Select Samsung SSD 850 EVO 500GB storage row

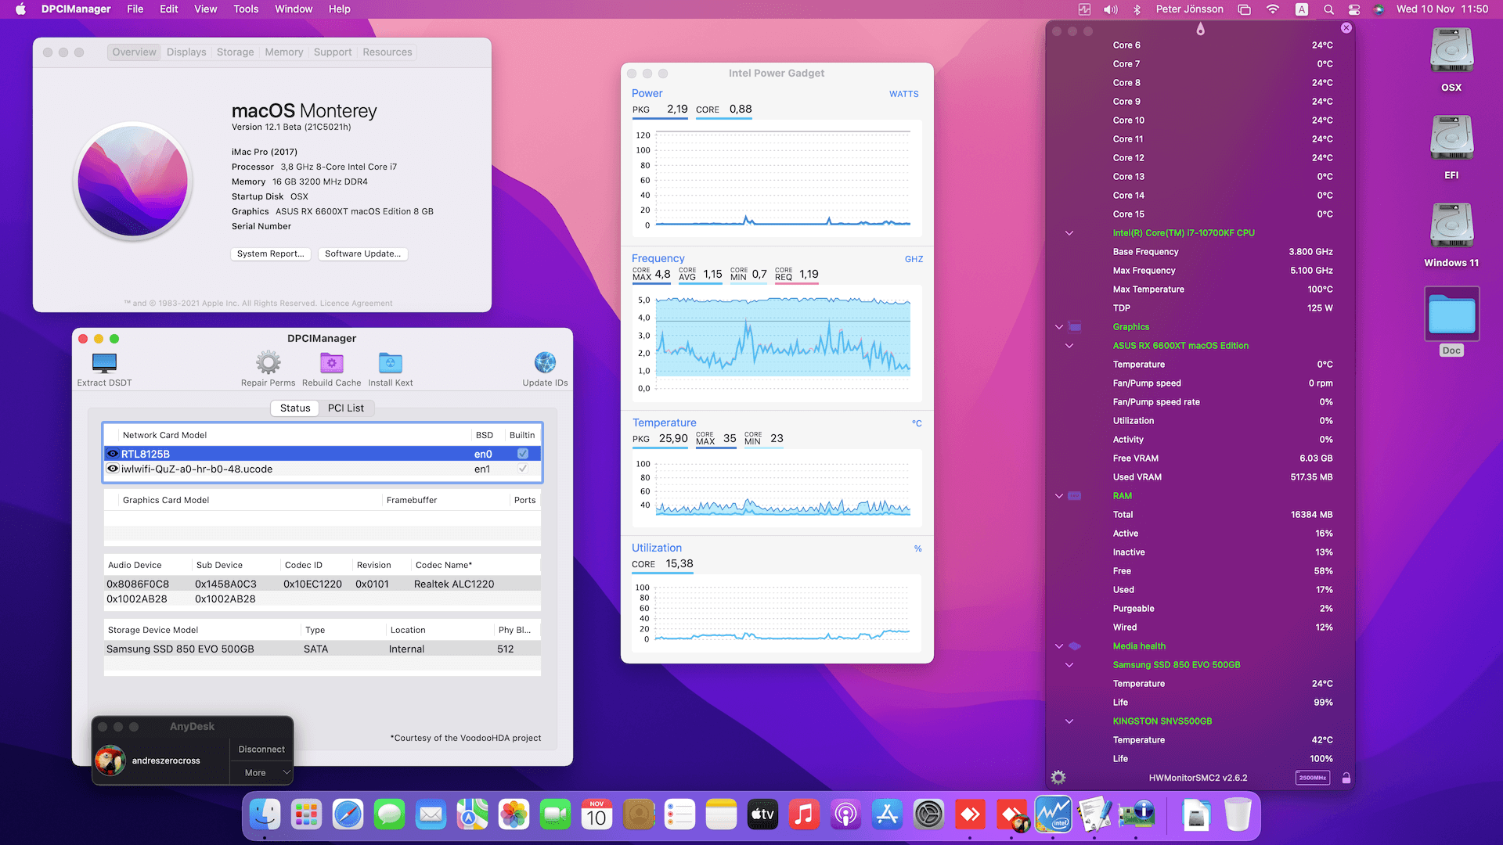click(x=322, y=649)
